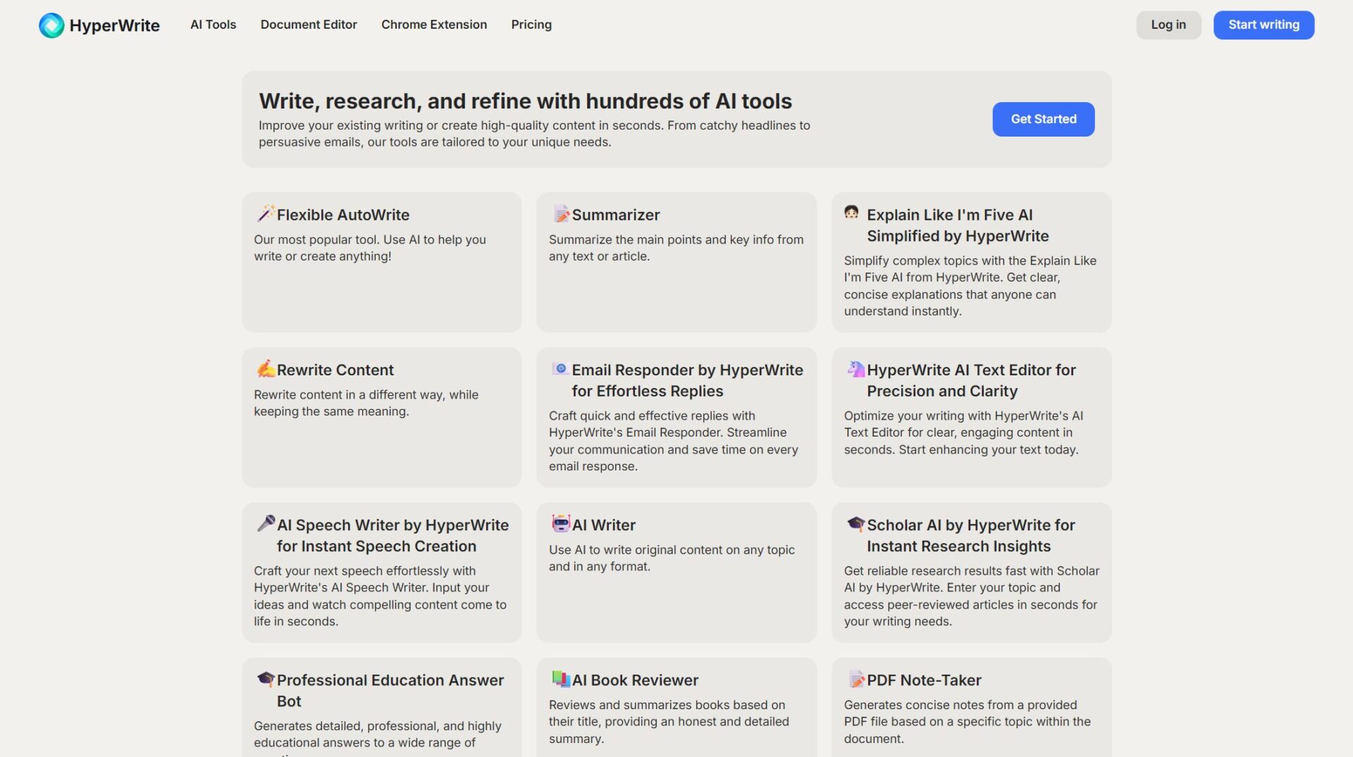Open the Professional Education Answer Bot card
The height and width of the screenshot is (757, 1353).
click(390, 690)
